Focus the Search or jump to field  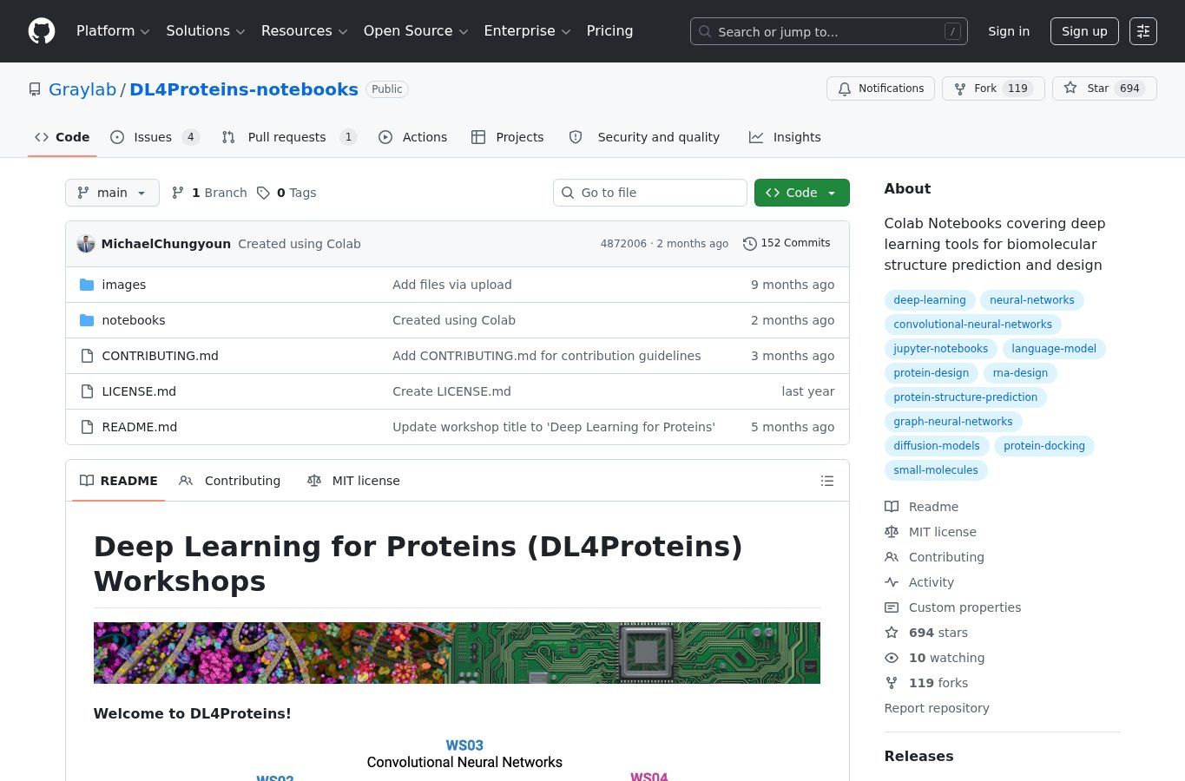pyautogui.click(x=829, y=31)
